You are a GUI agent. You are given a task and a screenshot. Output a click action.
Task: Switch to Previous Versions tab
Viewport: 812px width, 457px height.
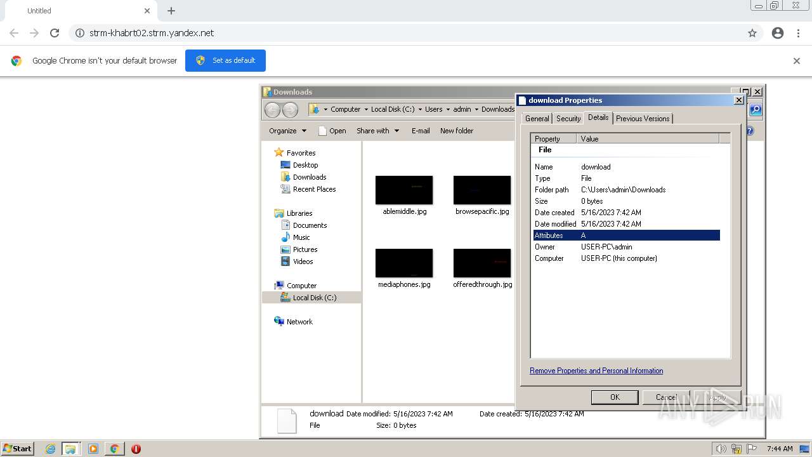click(643, 119)
